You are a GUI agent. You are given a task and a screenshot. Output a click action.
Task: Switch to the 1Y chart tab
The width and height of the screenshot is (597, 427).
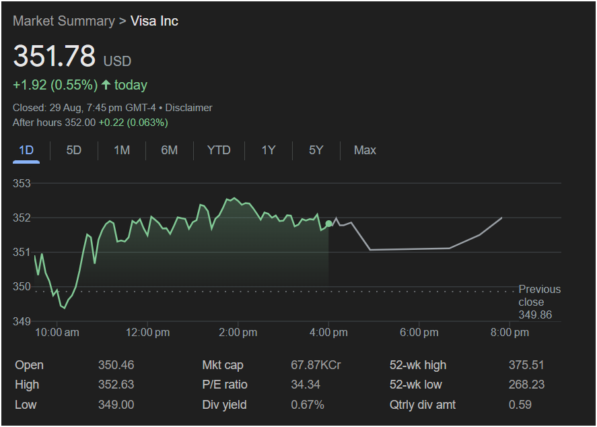(269, 150)
